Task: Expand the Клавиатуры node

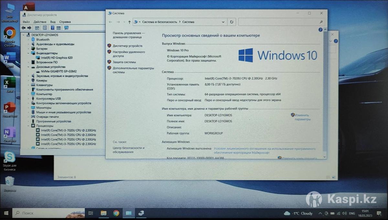Action: pos(28,85)
